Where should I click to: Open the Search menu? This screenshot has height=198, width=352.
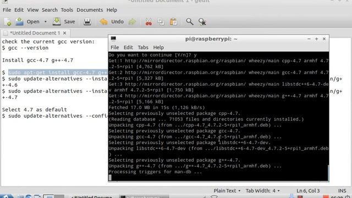click(x=50, y=10)
